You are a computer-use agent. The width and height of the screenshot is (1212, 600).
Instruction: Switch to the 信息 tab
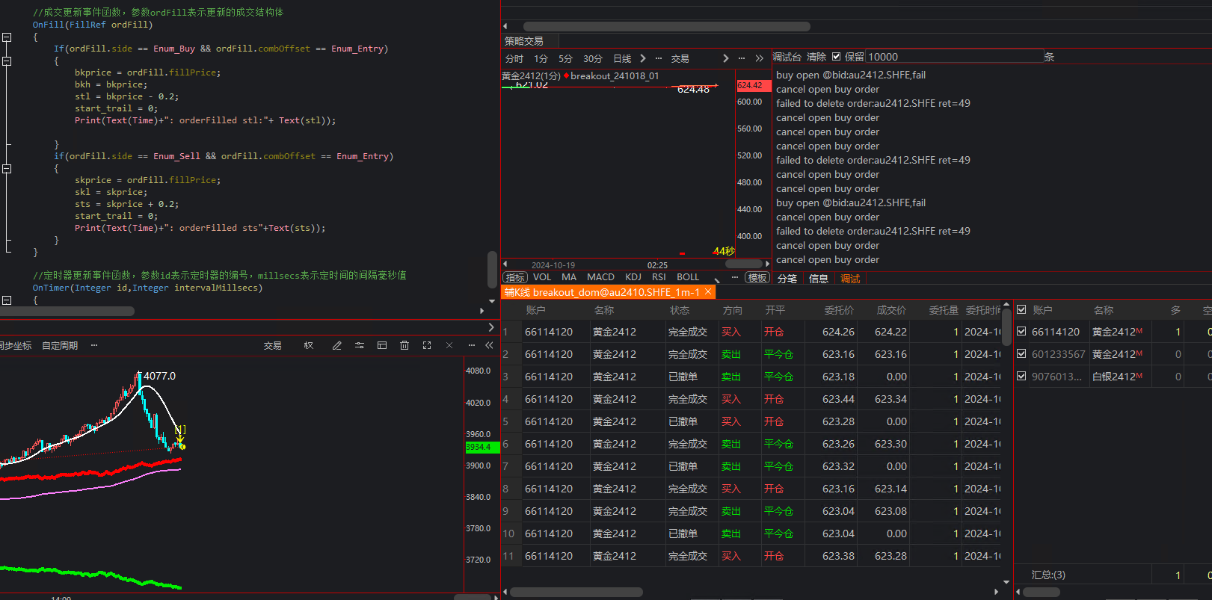(x=819, y=279)
